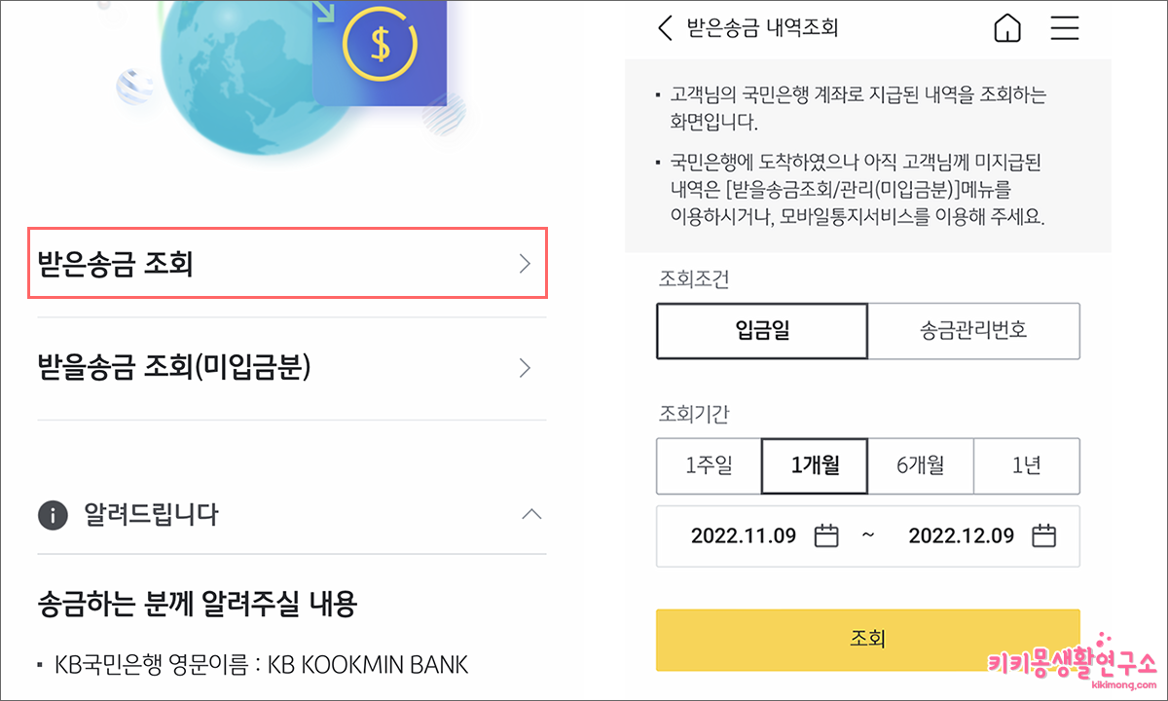Screen dimensions: 1168x701
Task: Select the 1년 search period option
Action: [x=1027, y=466]
